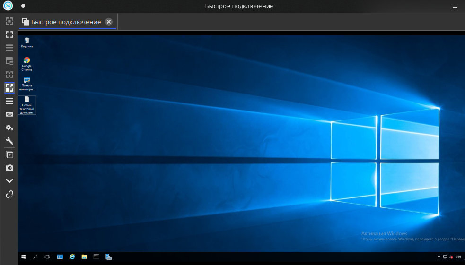
Task: Click the dimmed focus-frame icon atop the sidebar
Action: coord(9,21)
